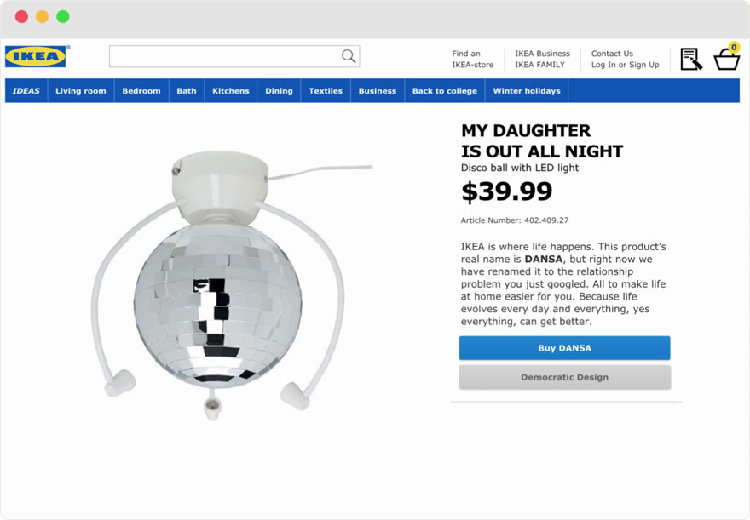Open the IKEA FAMILY link
This screenshot has width=750, height=520.
(x=539, y=65)
